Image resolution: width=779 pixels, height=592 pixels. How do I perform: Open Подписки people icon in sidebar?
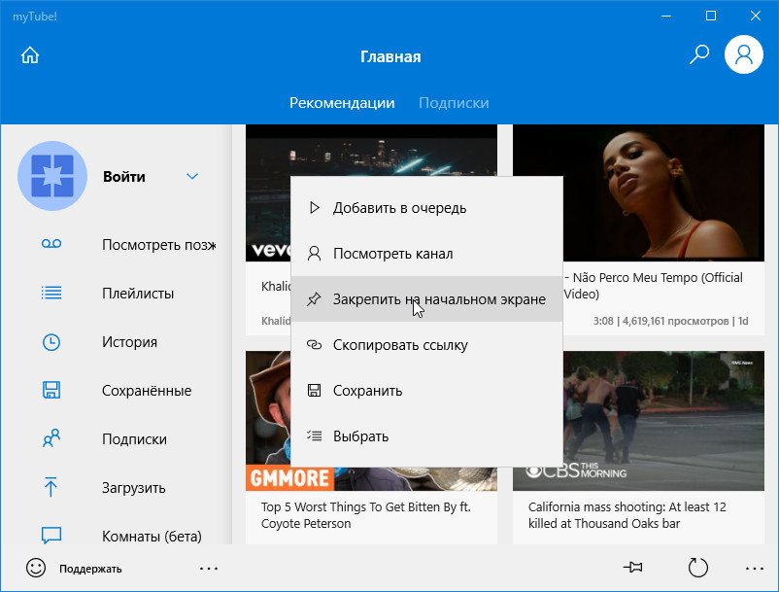point(51,438)
